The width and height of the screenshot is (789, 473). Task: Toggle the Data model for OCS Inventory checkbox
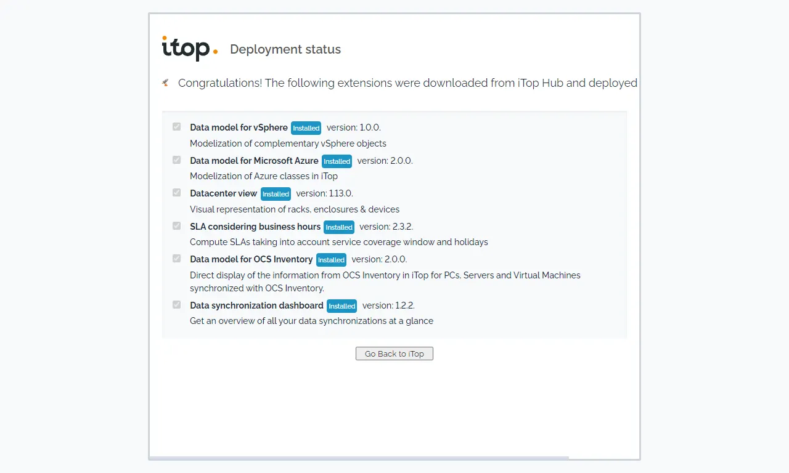point(177,259)
